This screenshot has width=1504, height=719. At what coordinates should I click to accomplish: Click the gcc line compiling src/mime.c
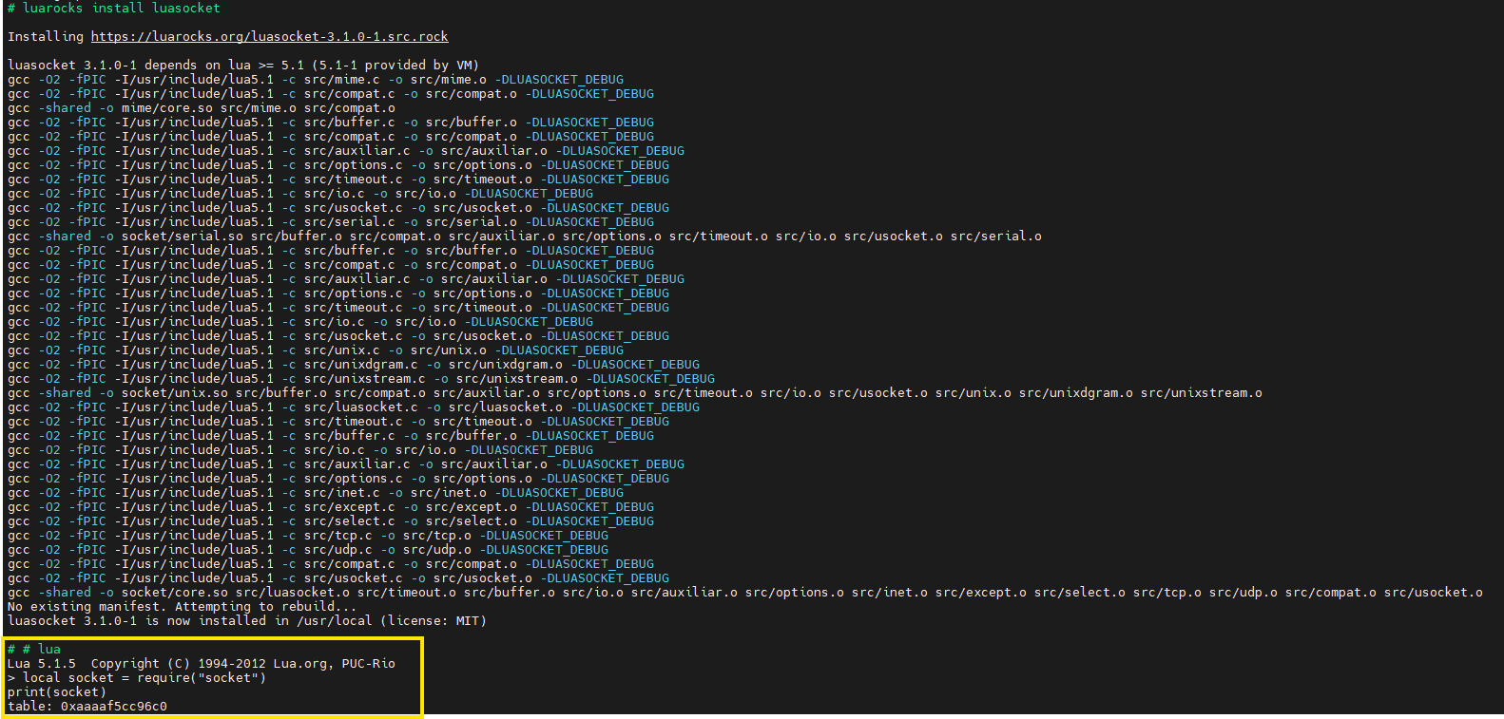(x=316, y=80)
